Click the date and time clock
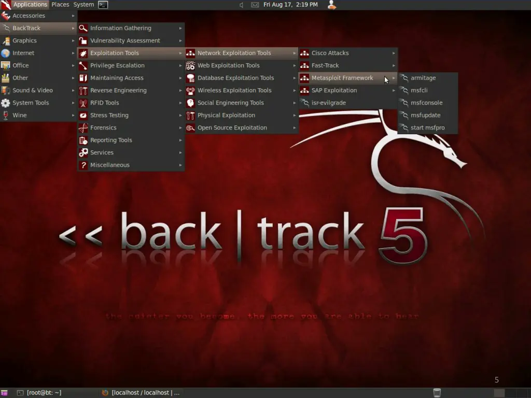531x398 pixels. [x=290, y=5]
